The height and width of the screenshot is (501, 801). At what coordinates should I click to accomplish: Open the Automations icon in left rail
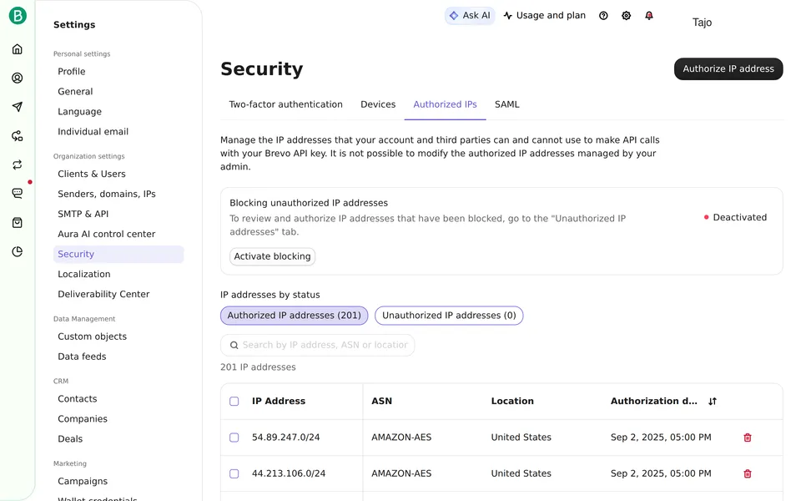coord(18,136)
